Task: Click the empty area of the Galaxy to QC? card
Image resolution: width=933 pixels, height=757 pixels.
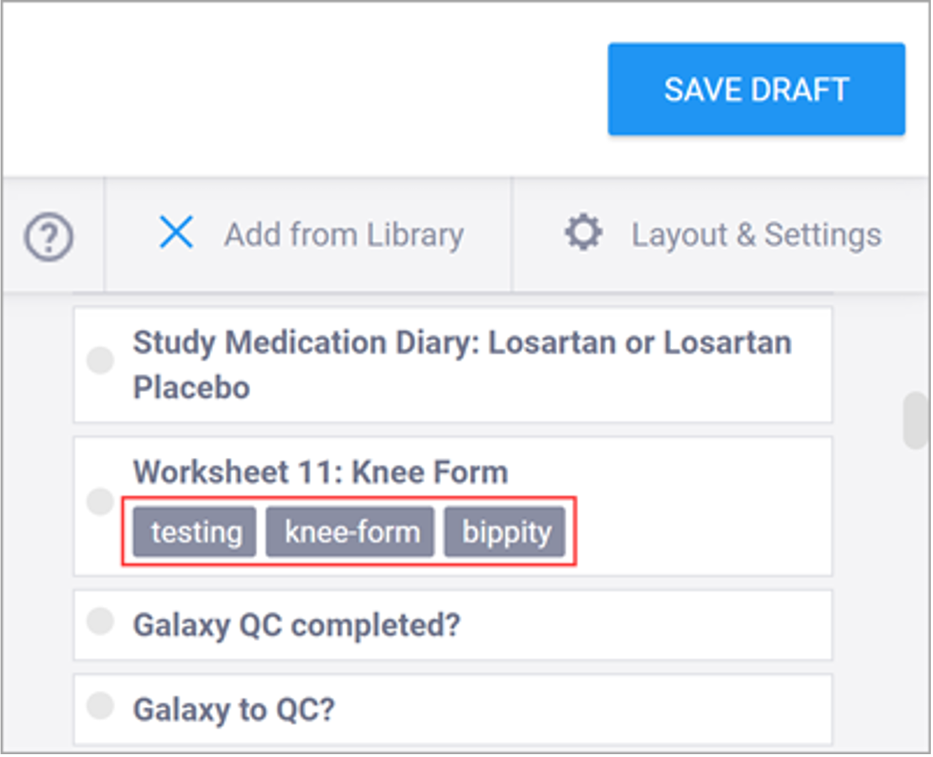Action: point(582,710)
